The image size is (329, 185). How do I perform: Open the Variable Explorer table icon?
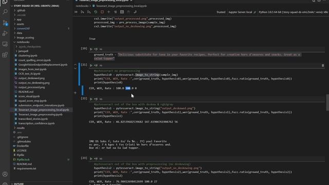point(122,12)
